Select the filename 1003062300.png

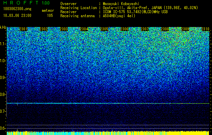point(17,9)
